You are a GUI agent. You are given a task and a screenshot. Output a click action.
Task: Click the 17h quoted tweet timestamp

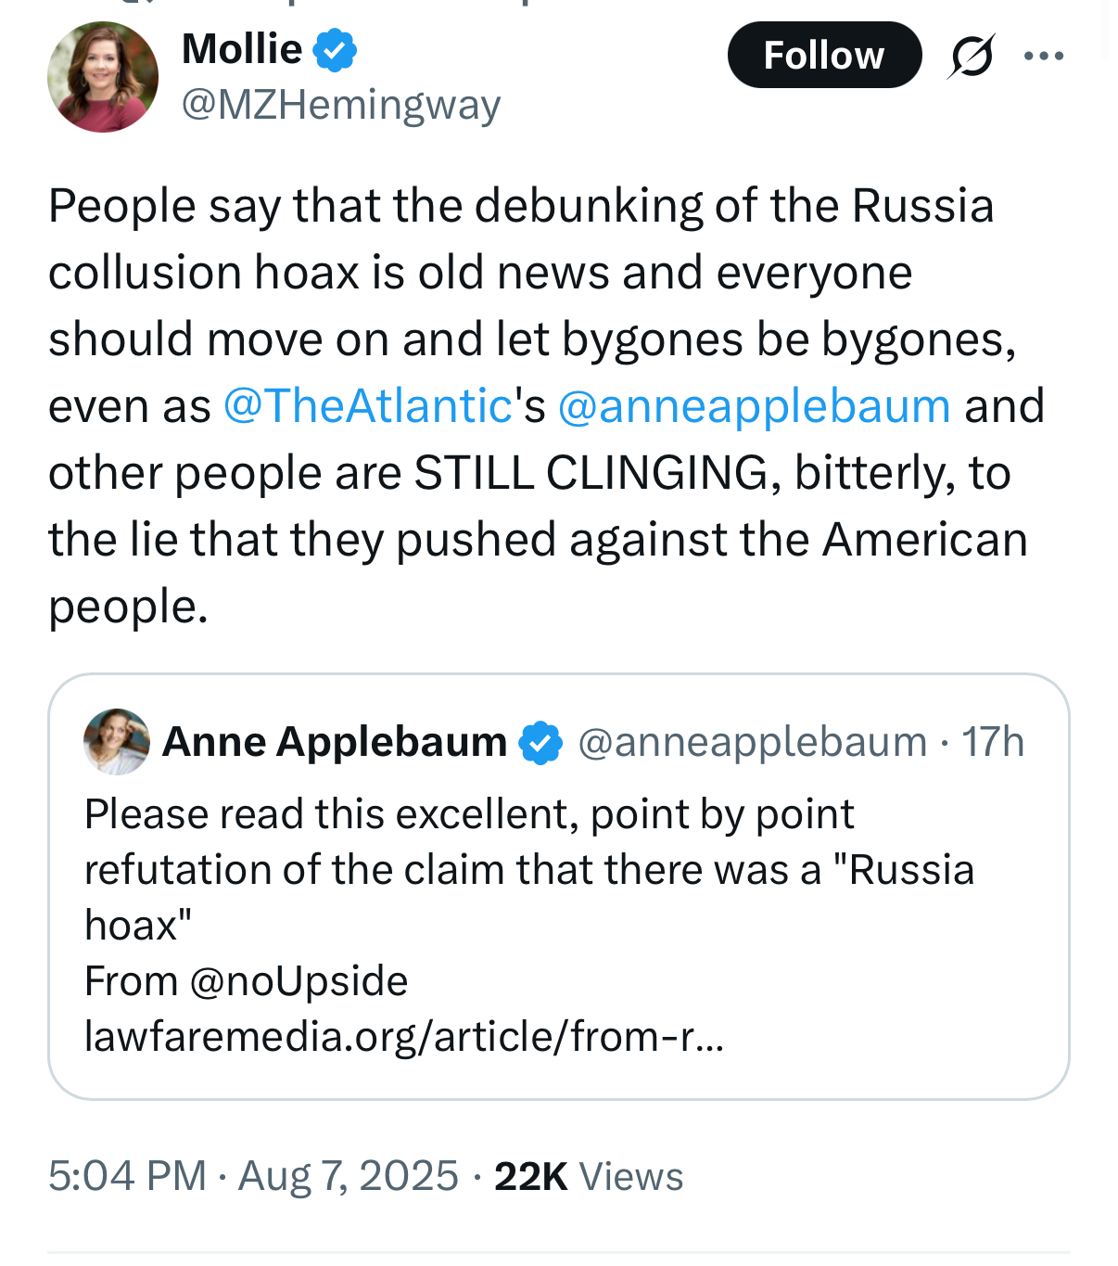tap(993, 742)
